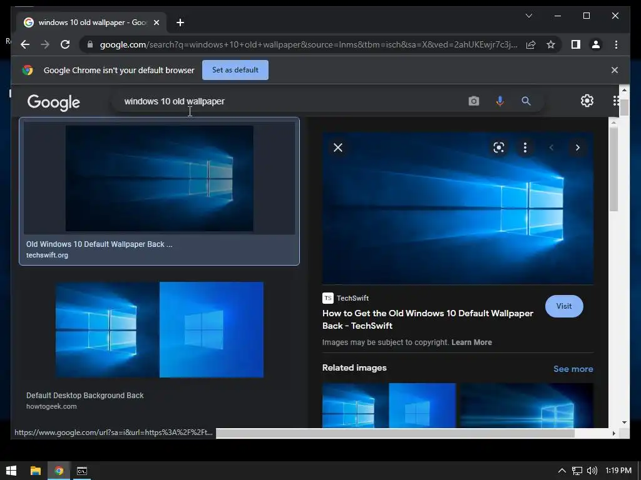Image resolution: width=641 pixels, height=480 pixels.
Task: Visit the TechSwift page
Action: point(564,306)
